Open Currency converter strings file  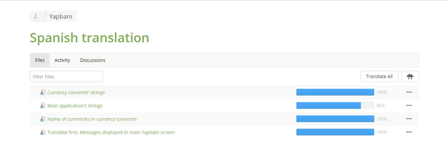76,92
